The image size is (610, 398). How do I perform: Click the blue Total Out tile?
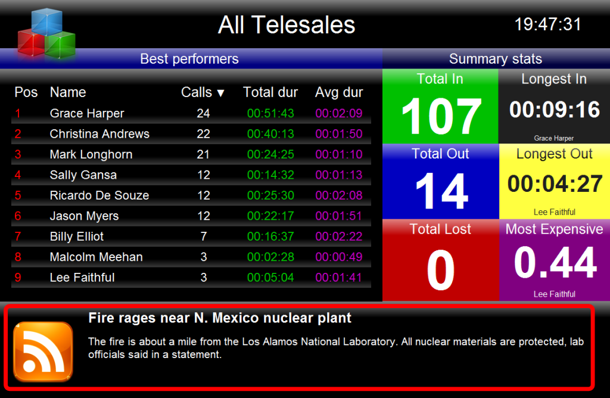click(440, 182)
